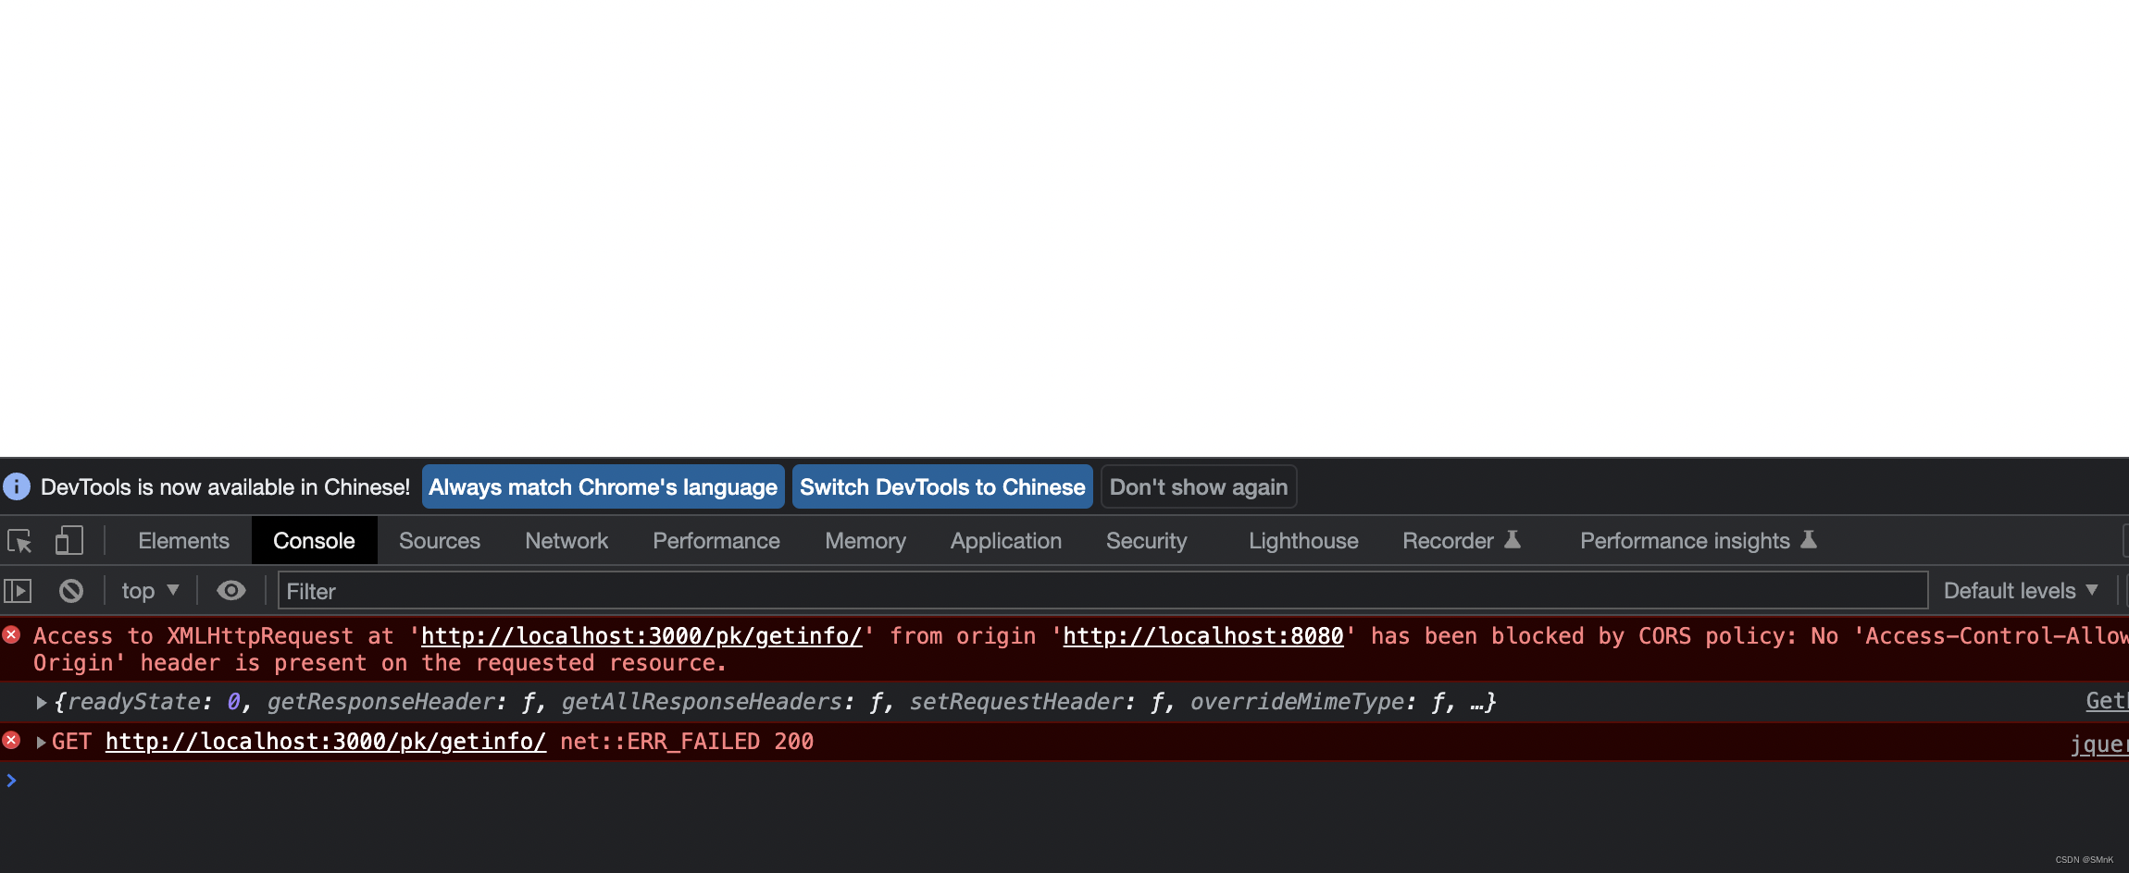Open the Lighthouse panel
This screenshot has width=2129, height=873.
1302,540
